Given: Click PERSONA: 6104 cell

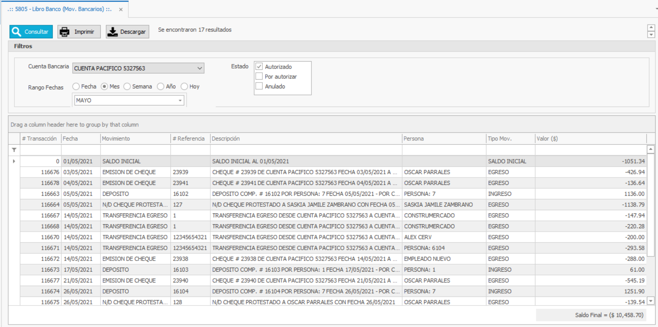Looking at the screenshot, I should point(444,248).
